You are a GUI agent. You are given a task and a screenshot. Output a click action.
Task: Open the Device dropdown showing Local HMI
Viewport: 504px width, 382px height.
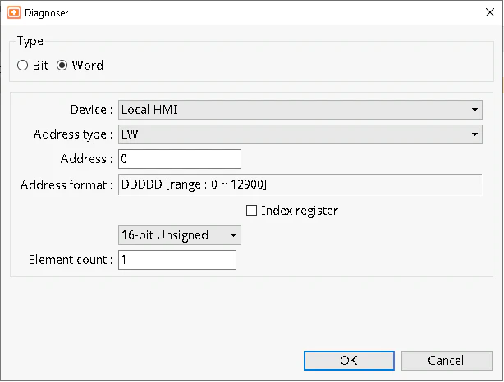pyautogui.click(x=300, y=110)
